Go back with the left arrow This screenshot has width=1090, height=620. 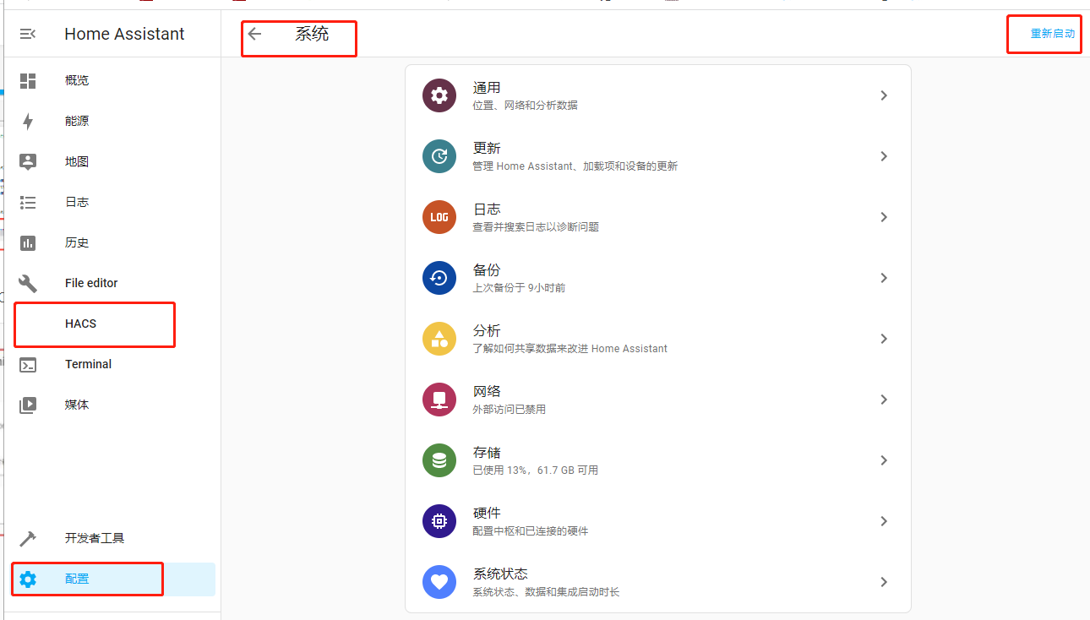point(254,34)
